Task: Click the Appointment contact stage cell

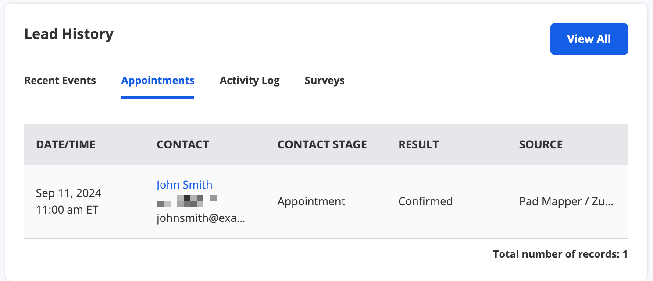Action: click(x=311, y=201)
